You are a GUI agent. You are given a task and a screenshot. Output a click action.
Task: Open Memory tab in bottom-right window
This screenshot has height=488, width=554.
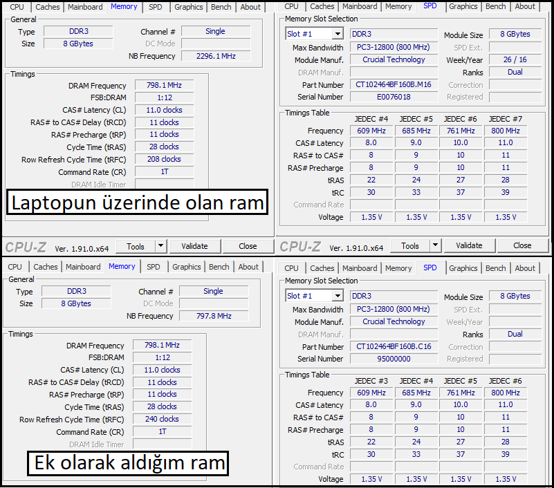[398, 268]
